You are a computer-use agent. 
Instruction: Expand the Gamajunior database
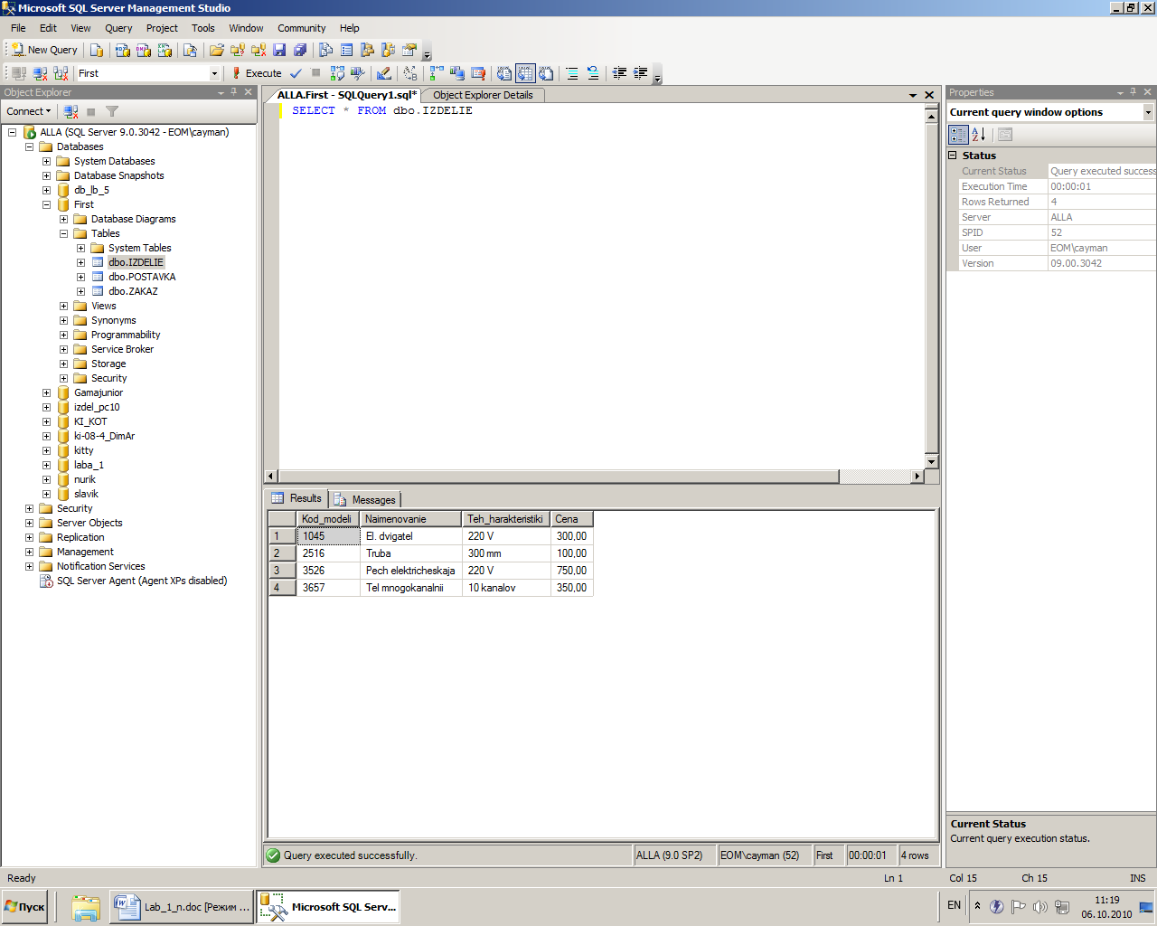pos(46,392)
